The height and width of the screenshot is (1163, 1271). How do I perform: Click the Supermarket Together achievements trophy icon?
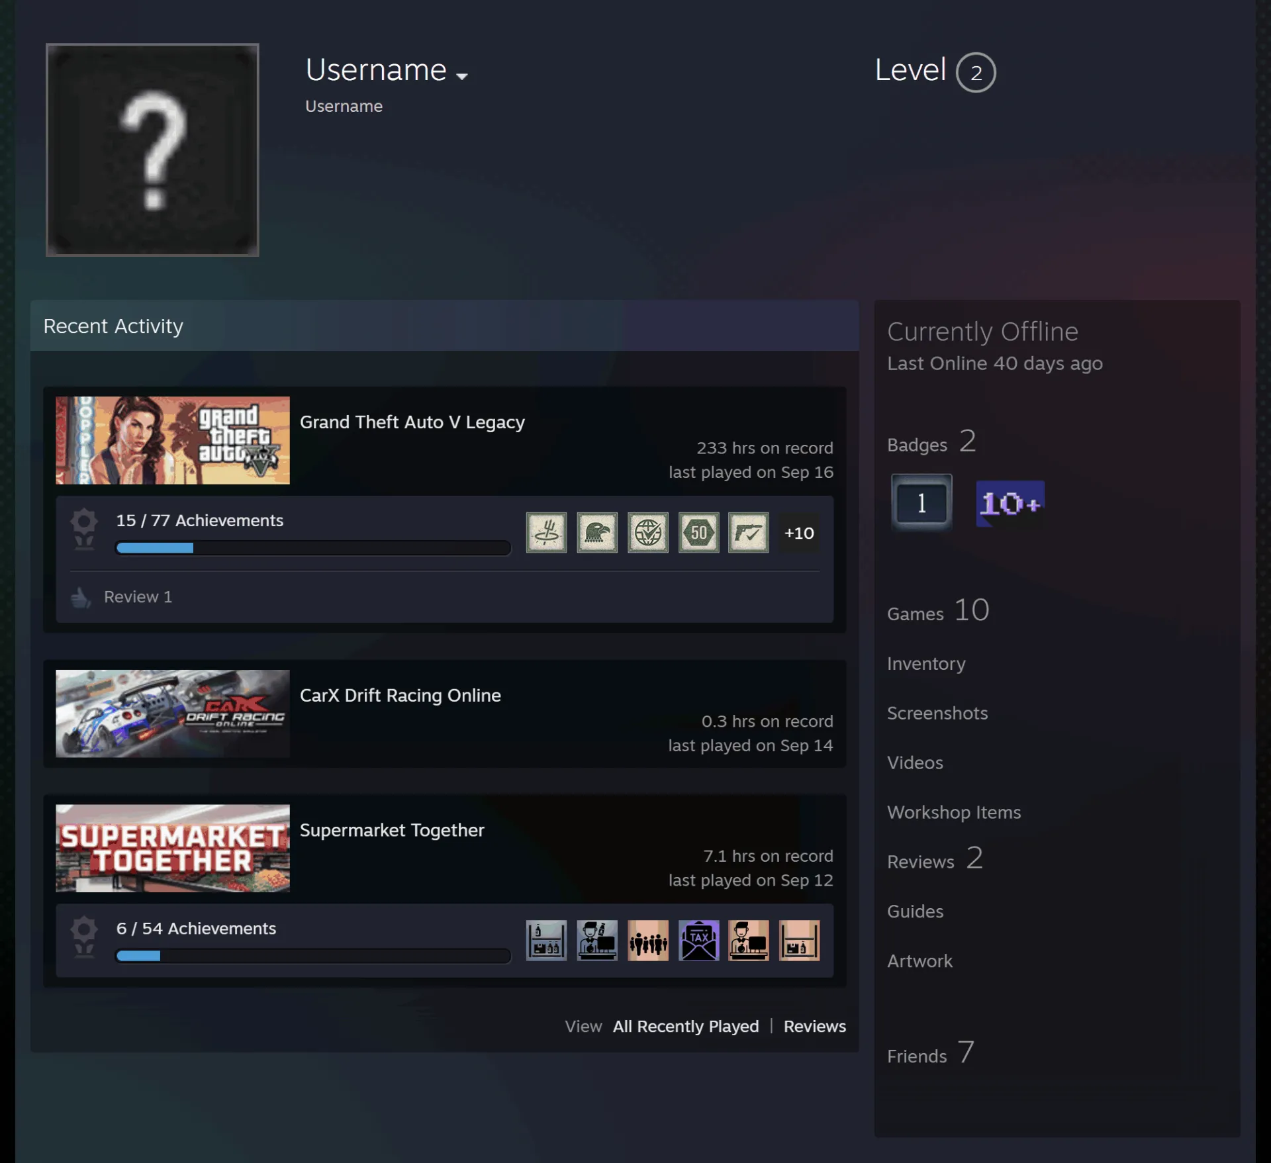[84, 937]
